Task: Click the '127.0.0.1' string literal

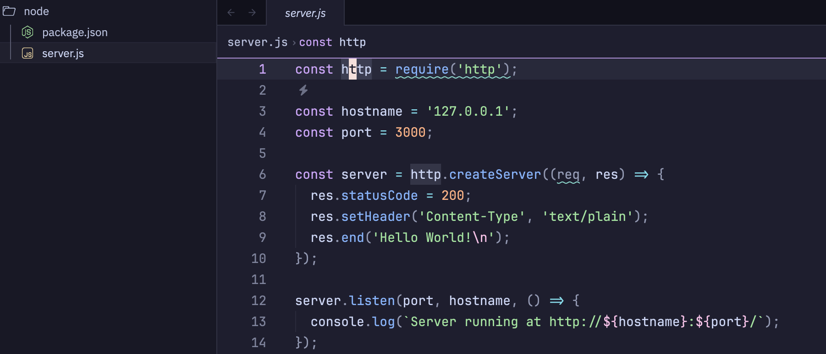Action: pos(468,111)
